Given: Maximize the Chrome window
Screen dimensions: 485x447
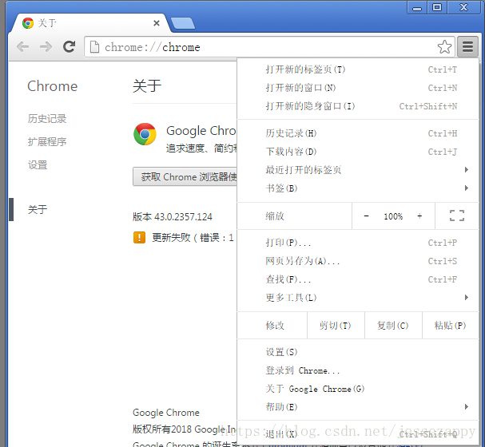Looking at the screenshot, I should coord(437,7).
